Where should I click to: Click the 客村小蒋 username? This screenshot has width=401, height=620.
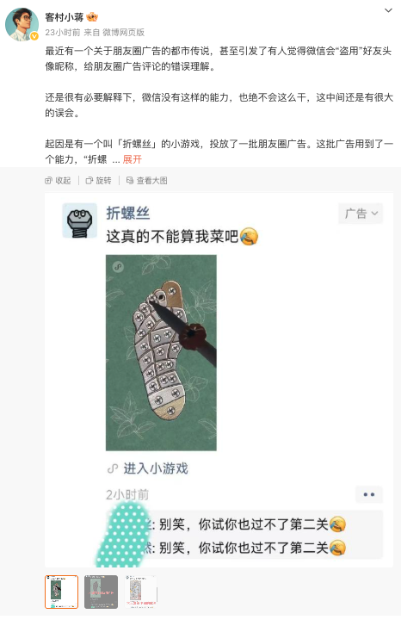click(x=65, y=17)
